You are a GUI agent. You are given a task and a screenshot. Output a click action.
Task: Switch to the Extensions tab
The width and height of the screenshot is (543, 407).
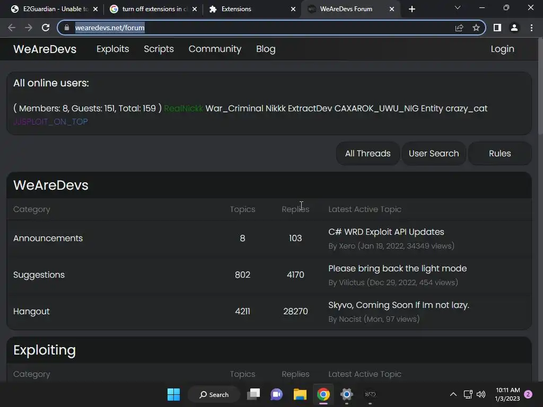(251, 9)
